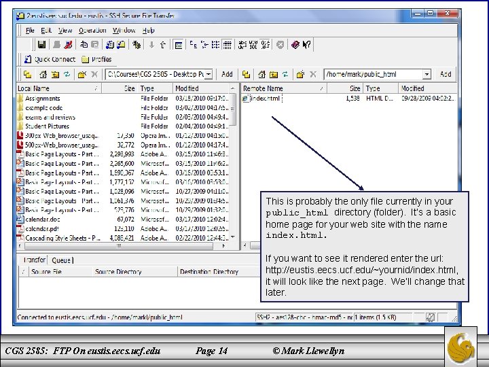Toggle the folder tree view button
Screen dimensions: 489x367
pyautogui.click(x=179, y=46)
